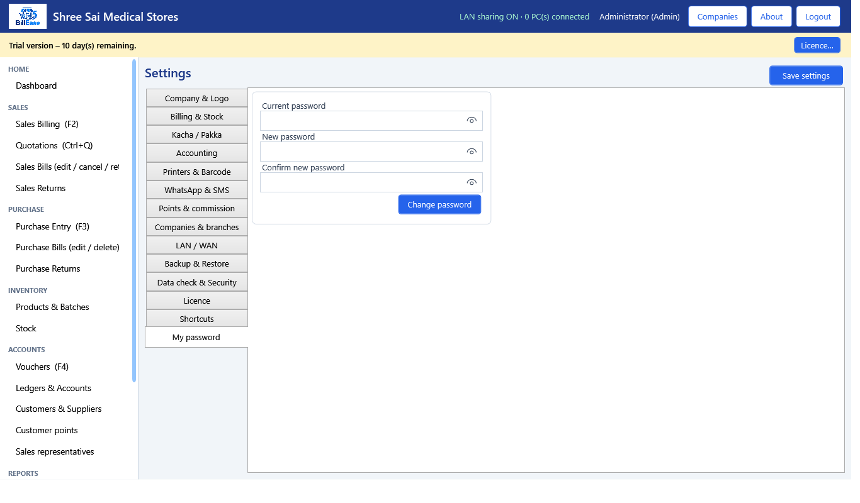Open Vouchers (F4) page
This screenshot has height=503, width=860.
[42, 367]
